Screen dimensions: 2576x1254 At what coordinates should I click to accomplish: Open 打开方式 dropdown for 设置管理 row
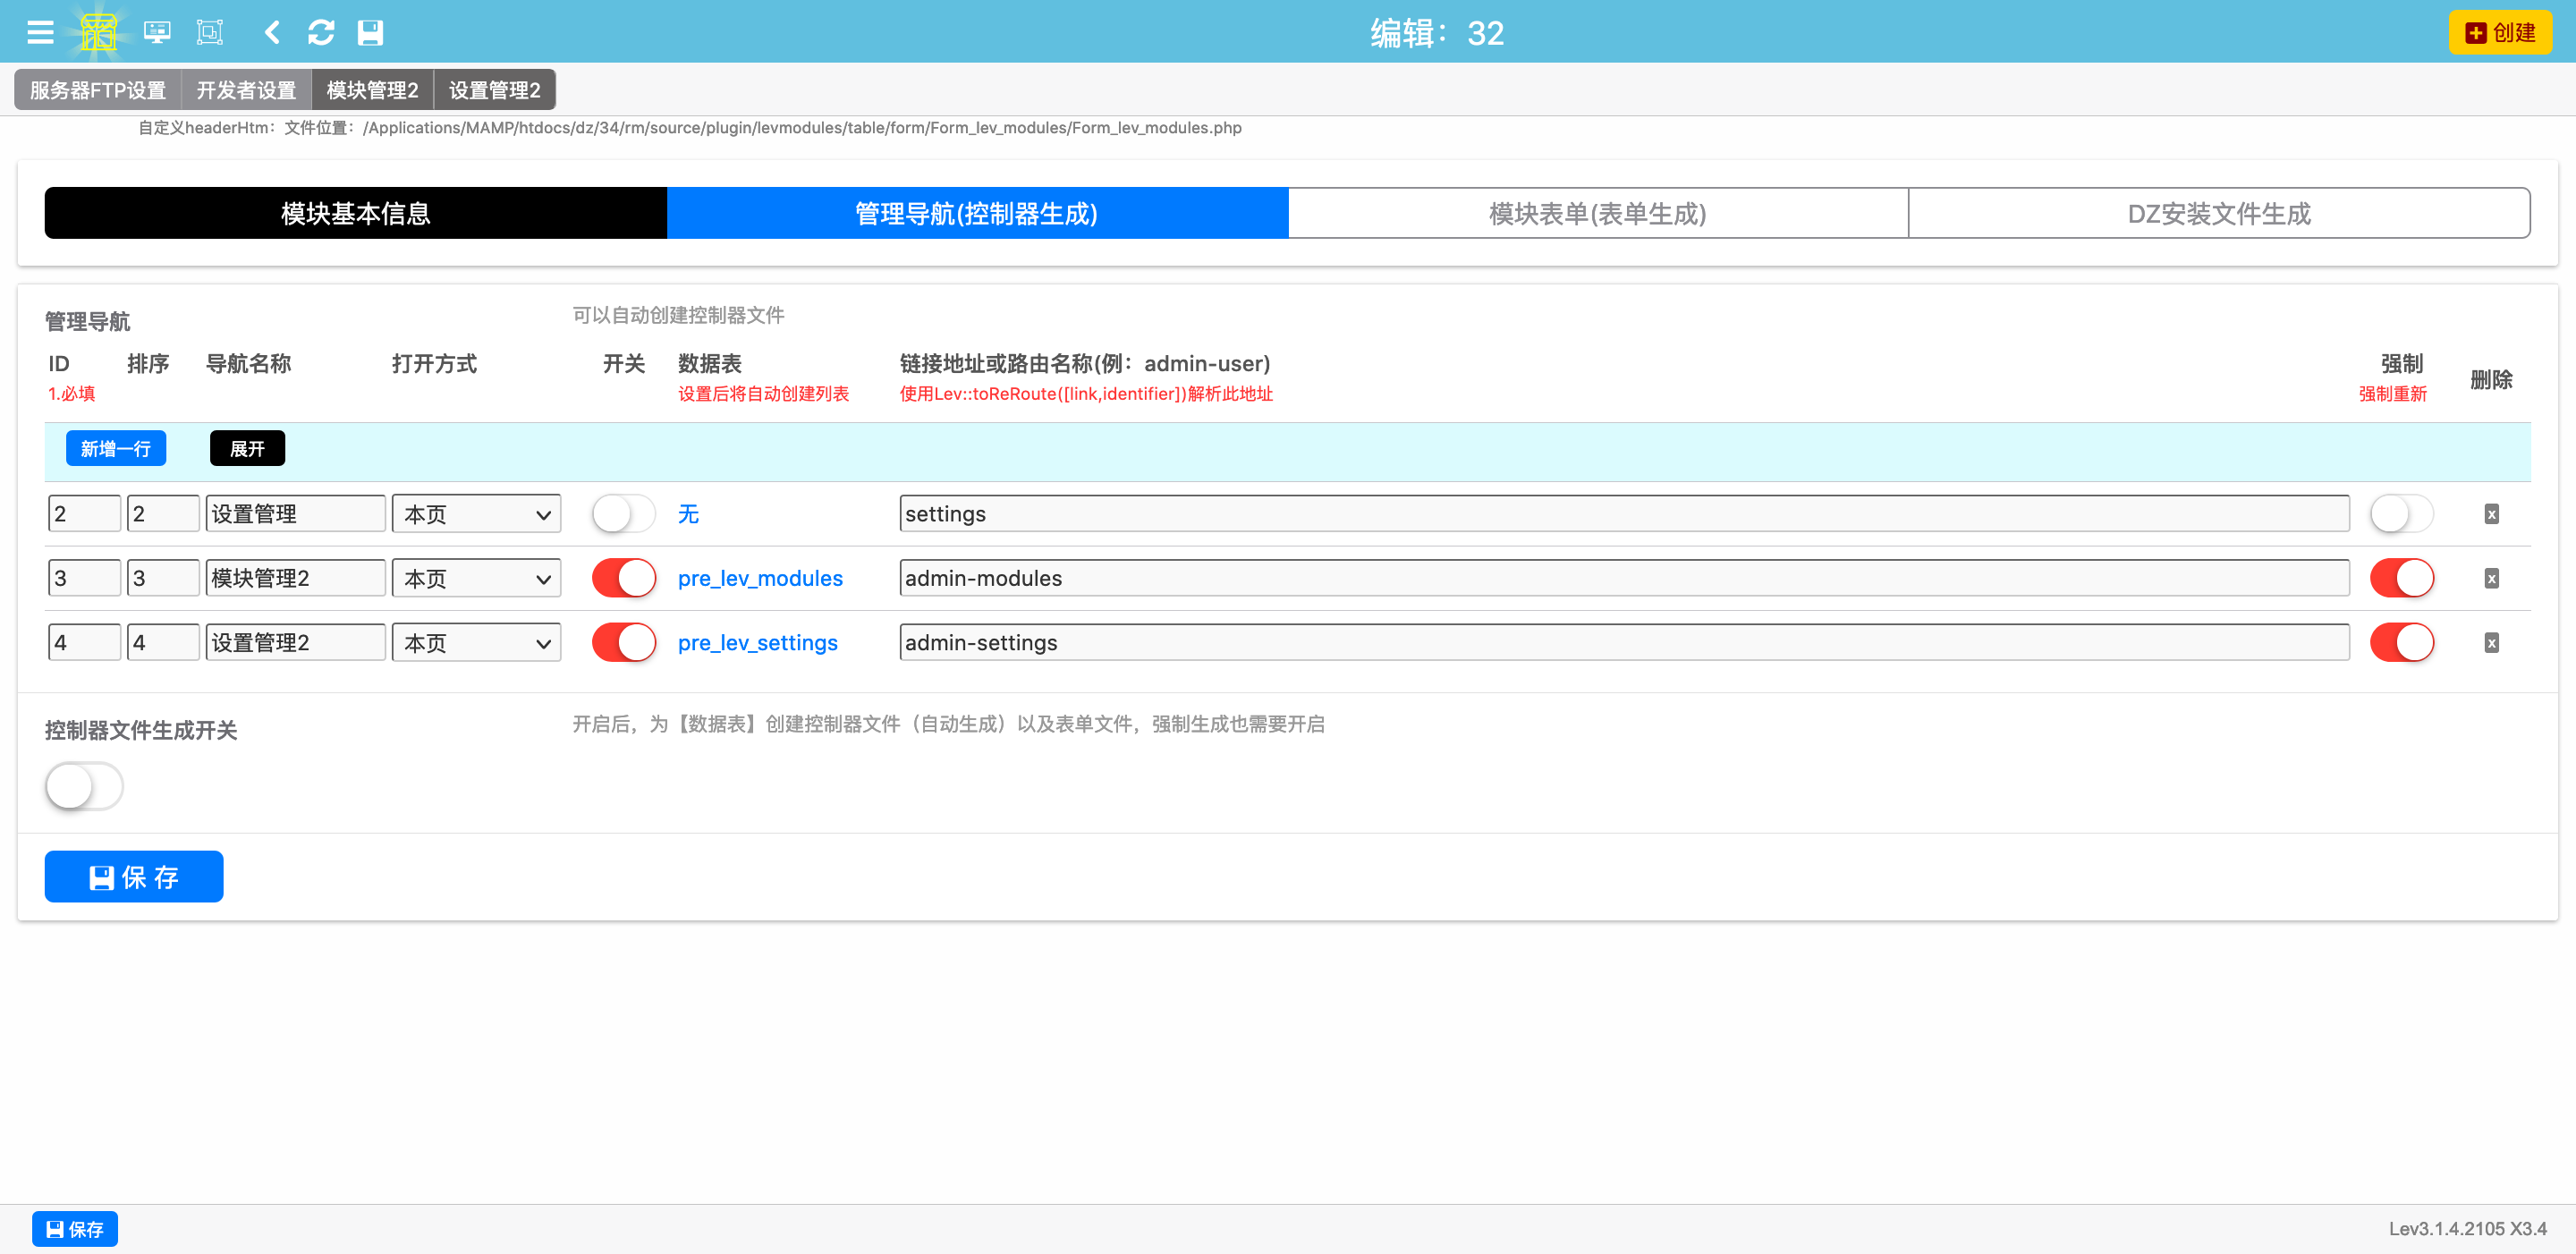tap(476, 514)
